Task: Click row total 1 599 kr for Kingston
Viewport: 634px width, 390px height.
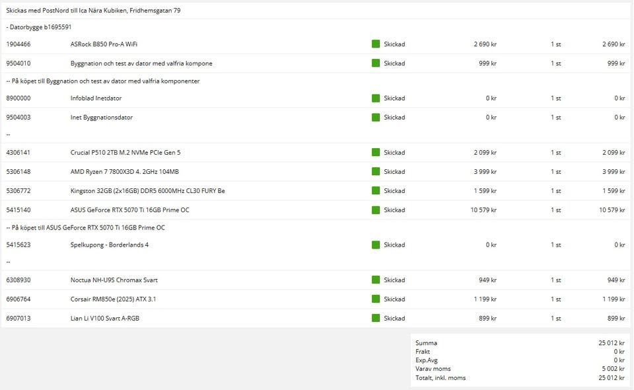Action: click(614, 191)
